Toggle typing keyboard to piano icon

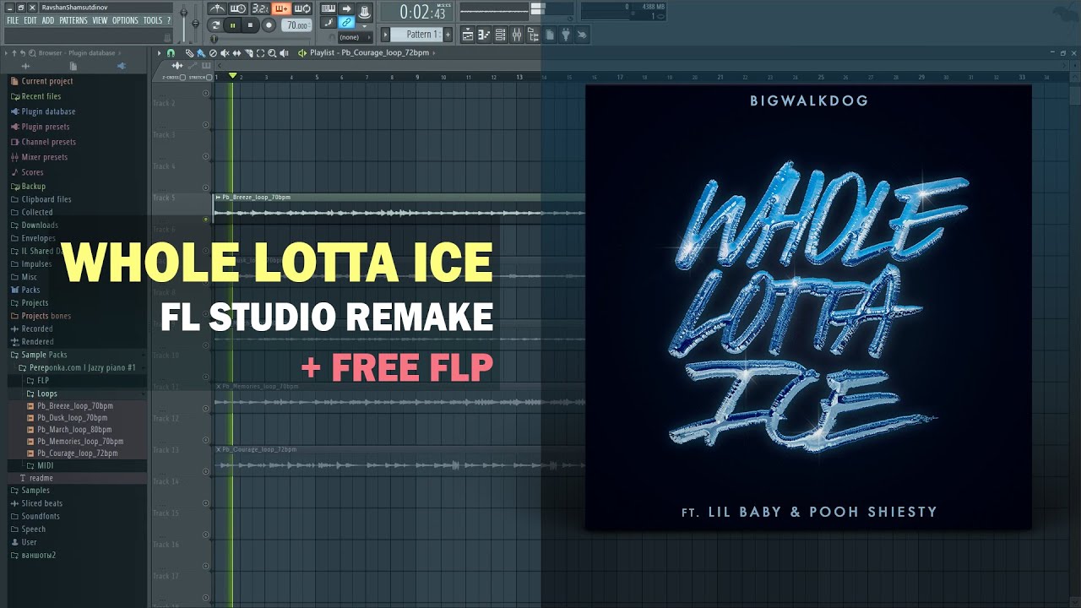[x=329, y=8]
